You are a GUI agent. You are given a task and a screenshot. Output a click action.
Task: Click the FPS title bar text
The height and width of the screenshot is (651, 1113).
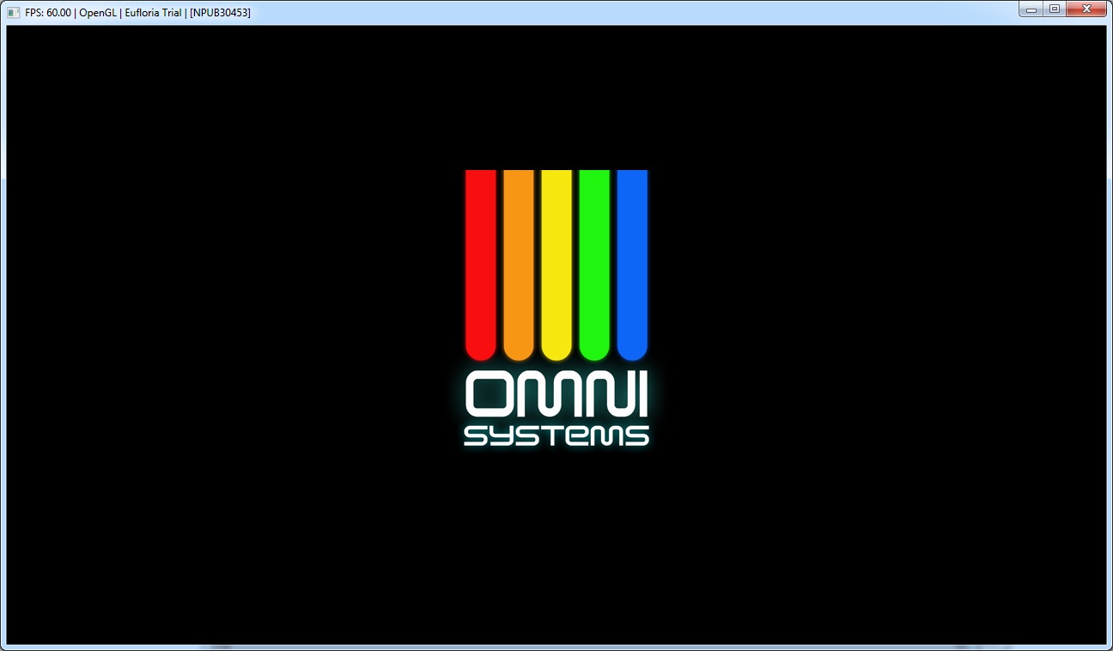pos(137,13)
